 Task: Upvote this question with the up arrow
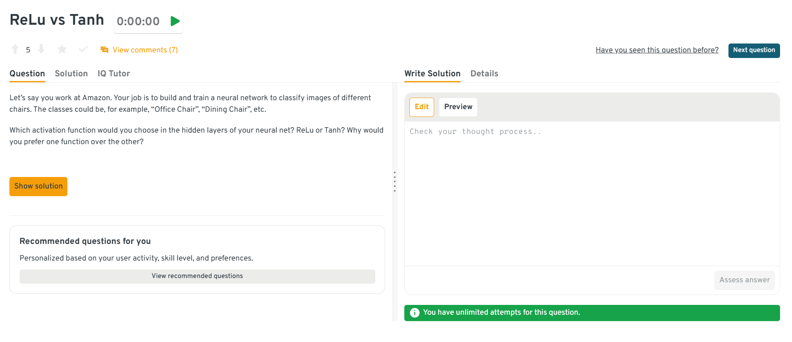[x=15, y=49]
